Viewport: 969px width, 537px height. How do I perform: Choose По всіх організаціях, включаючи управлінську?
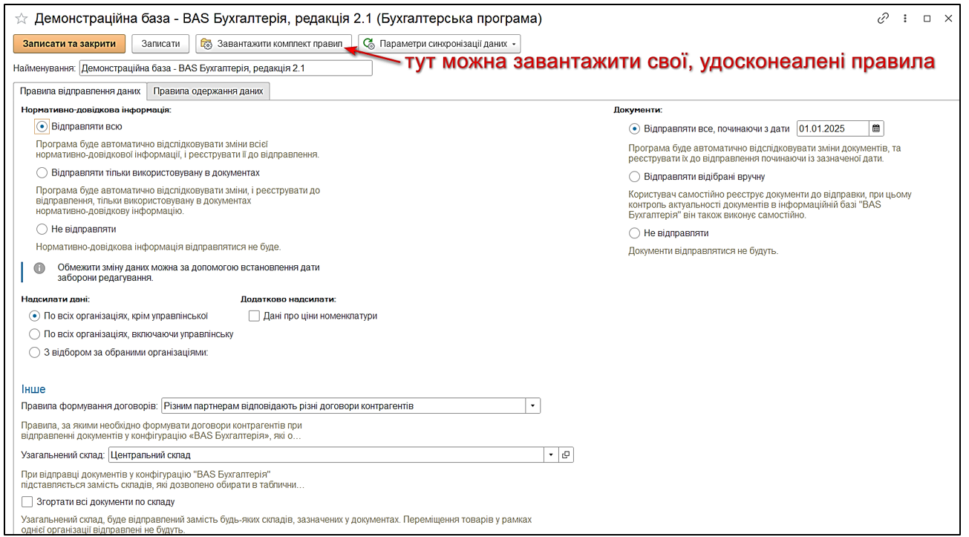[x=34, y=334]
